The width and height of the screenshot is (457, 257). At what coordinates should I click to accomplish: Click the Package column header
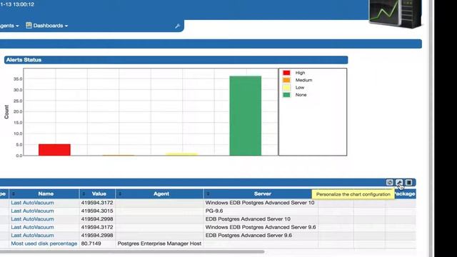tap(405, 193)
